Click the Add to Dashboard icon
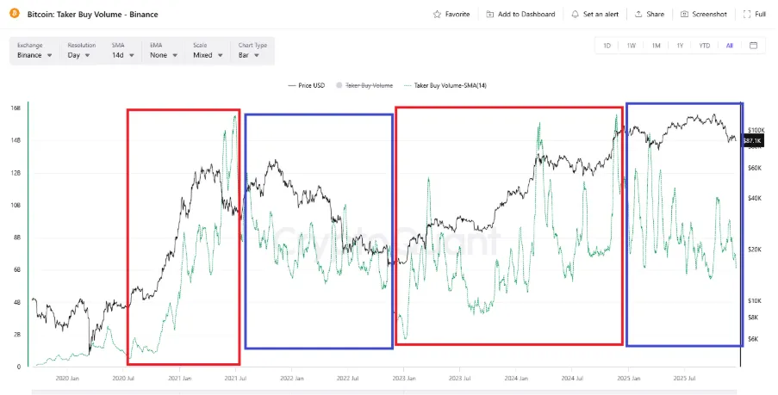Image resolution: width=778 pixels, height=395 pixels. 490,15
